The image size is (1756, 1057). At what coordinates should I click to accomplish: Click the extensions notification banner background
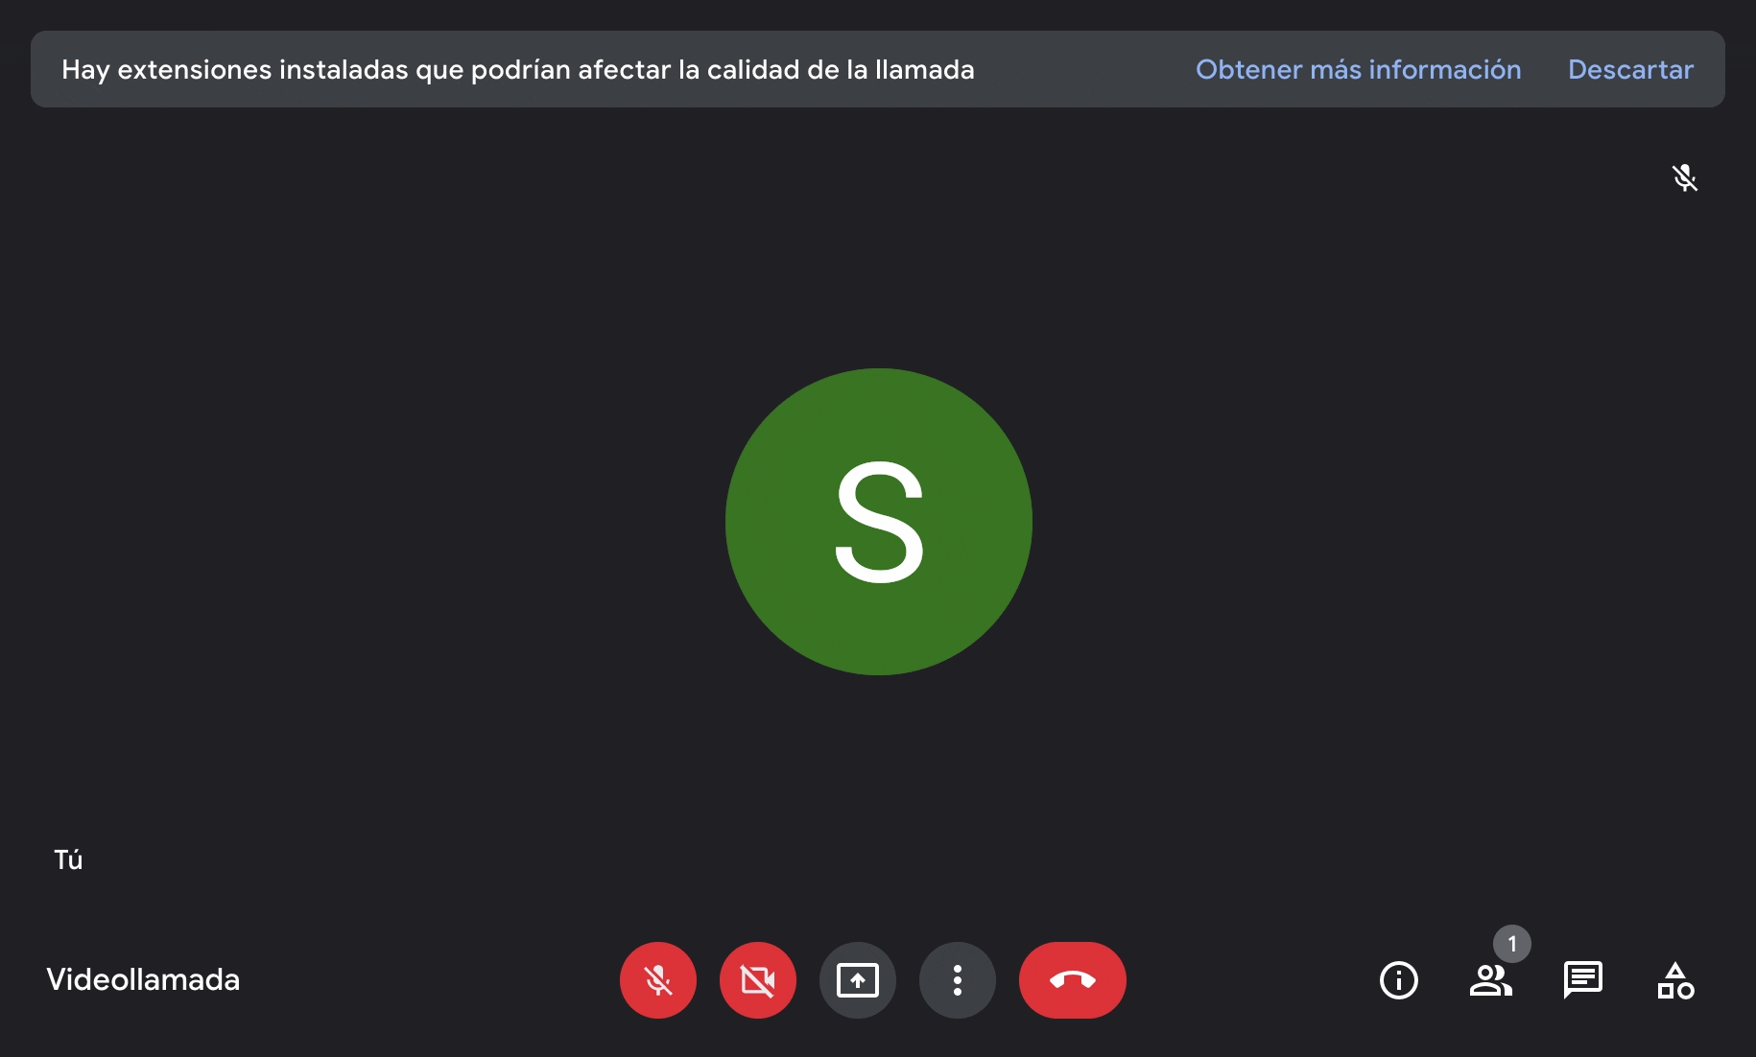click(x=1084, y=69)
